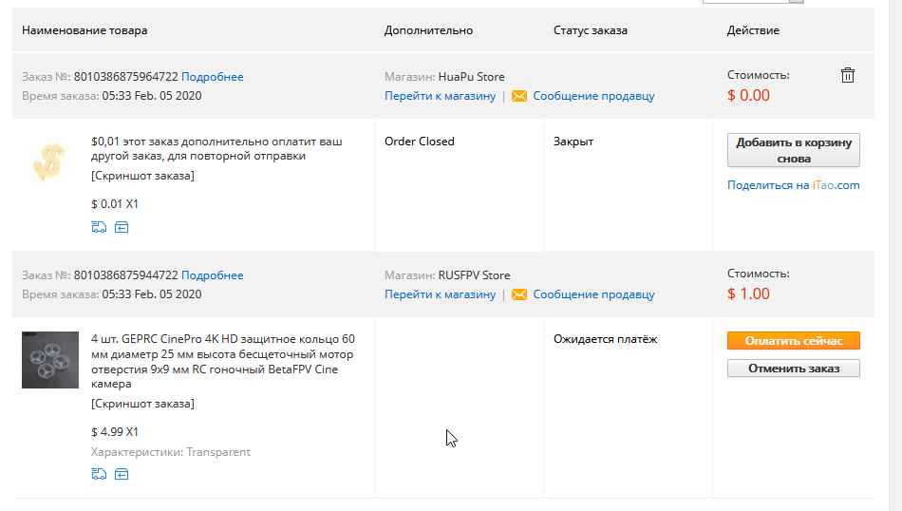The image size is (902, 511).
Task: Send Сообщение продавцу to RUSFPV Store
Action: [x=593, y=294]
